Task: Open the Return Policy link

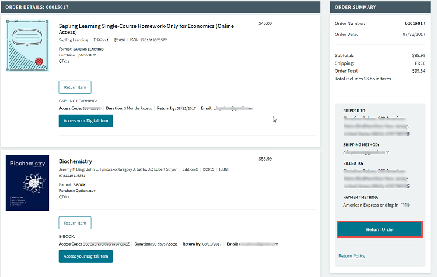Action: pyautogui.click(x=352, y=256)
